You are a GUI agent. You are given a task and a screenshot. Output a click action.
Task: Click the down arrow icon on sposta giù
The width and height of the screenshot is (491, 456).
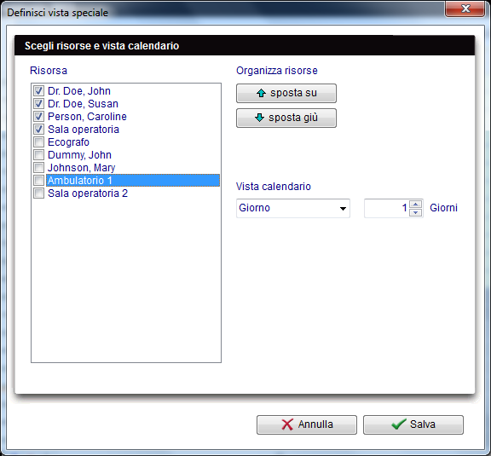[x=259, y=118]
